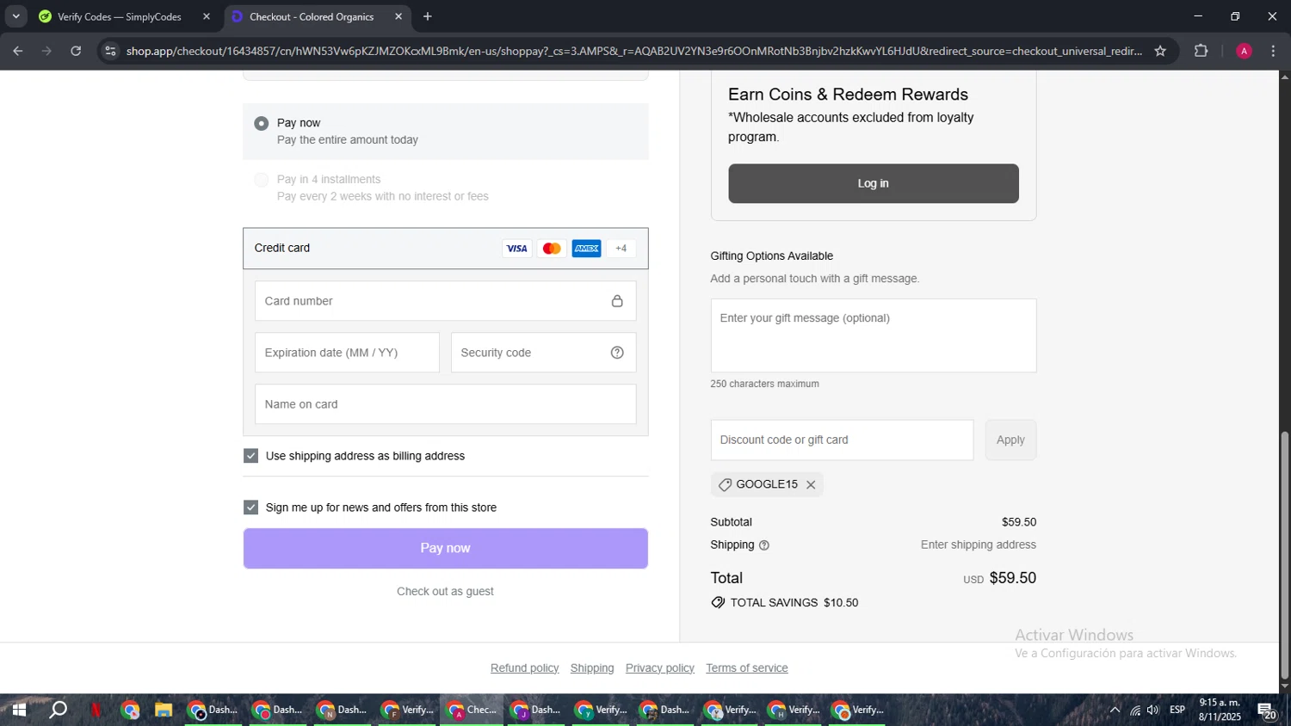This screenshot has height=726, width=1291.
Task: Click the Mastercard logo
Action: point(552,249)
